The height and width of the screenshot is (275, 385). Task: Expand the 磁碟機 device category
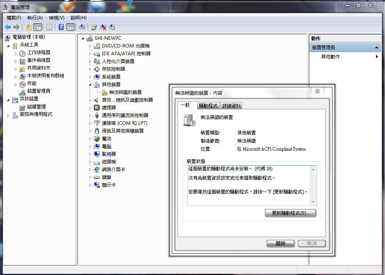[90, 162]
